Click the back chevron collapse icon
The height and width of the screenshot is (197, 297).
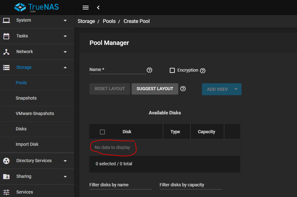coord(98,8)
